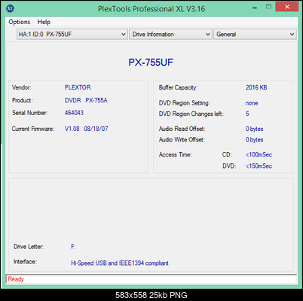Click the Buffer Capacity: label
Screen dimensions: 303x301
point(179,87)
